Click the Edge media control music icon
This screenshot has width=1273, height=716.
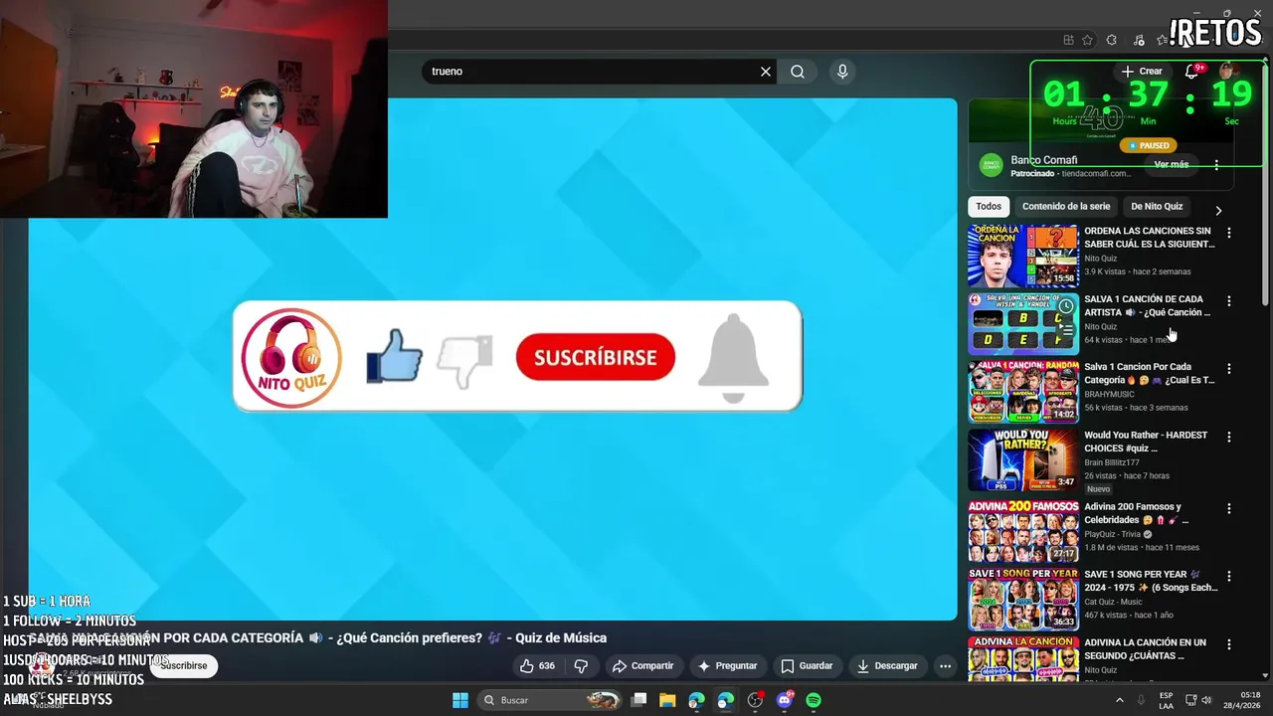(x=1139, y=40)
